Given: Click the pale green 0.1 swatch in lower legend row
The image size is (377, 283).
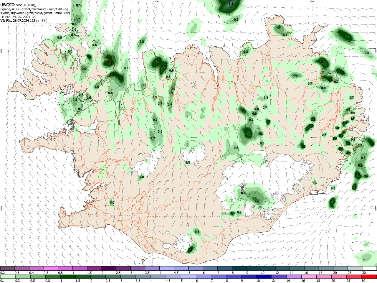Looking at the screenshot, I should pos(8,277).
